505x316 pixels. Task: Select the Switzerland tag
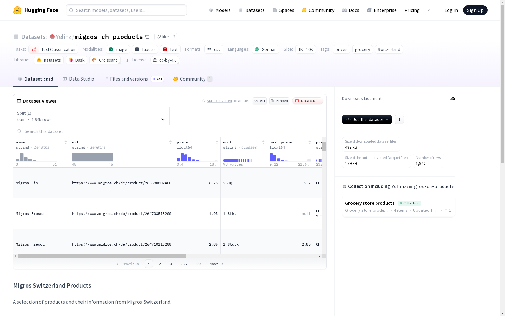coord(389,49)
